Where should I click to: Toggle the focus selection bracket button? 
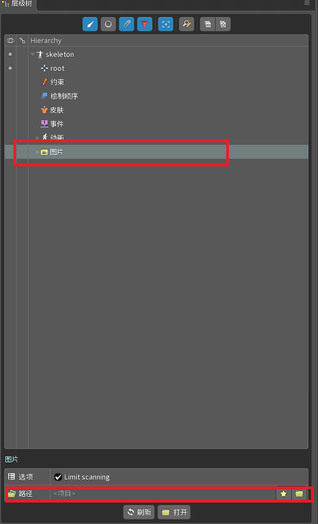click(166, 24)
